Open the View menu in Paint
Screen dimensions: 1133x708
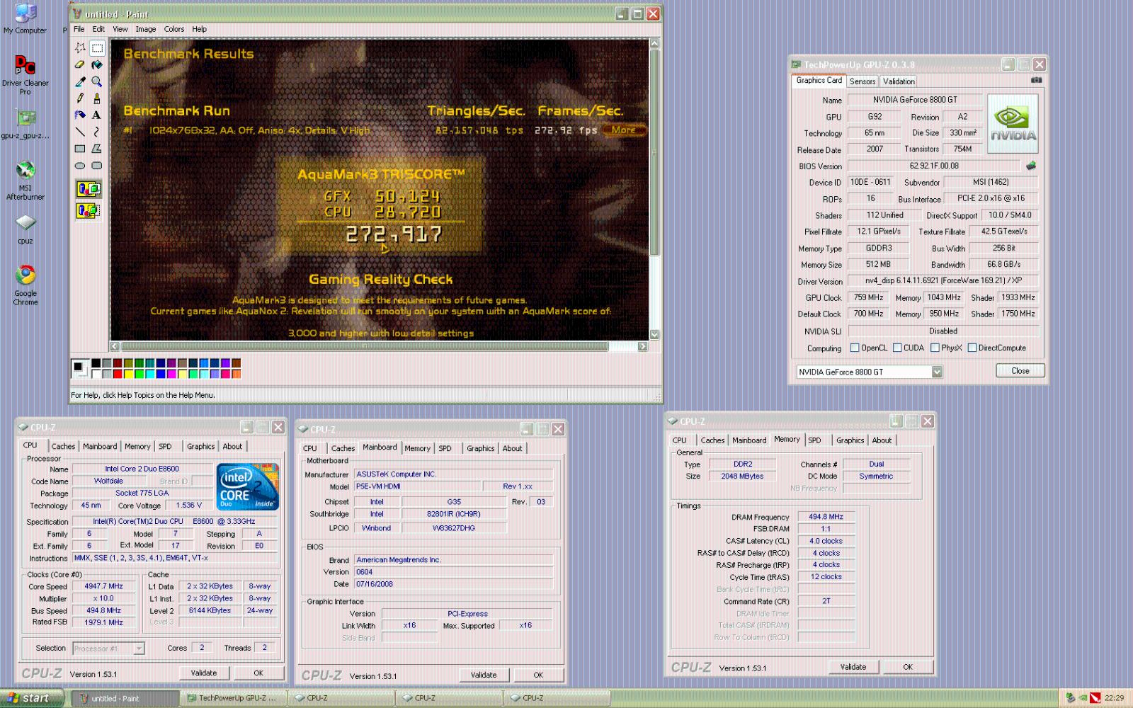[120, 29]
